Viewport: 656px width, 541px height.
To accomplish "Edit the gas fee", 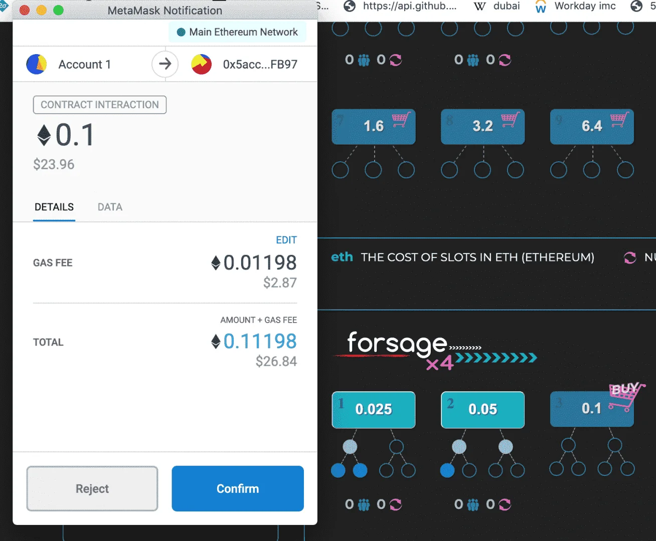I will pyautogui.click(x=286, y=240).
